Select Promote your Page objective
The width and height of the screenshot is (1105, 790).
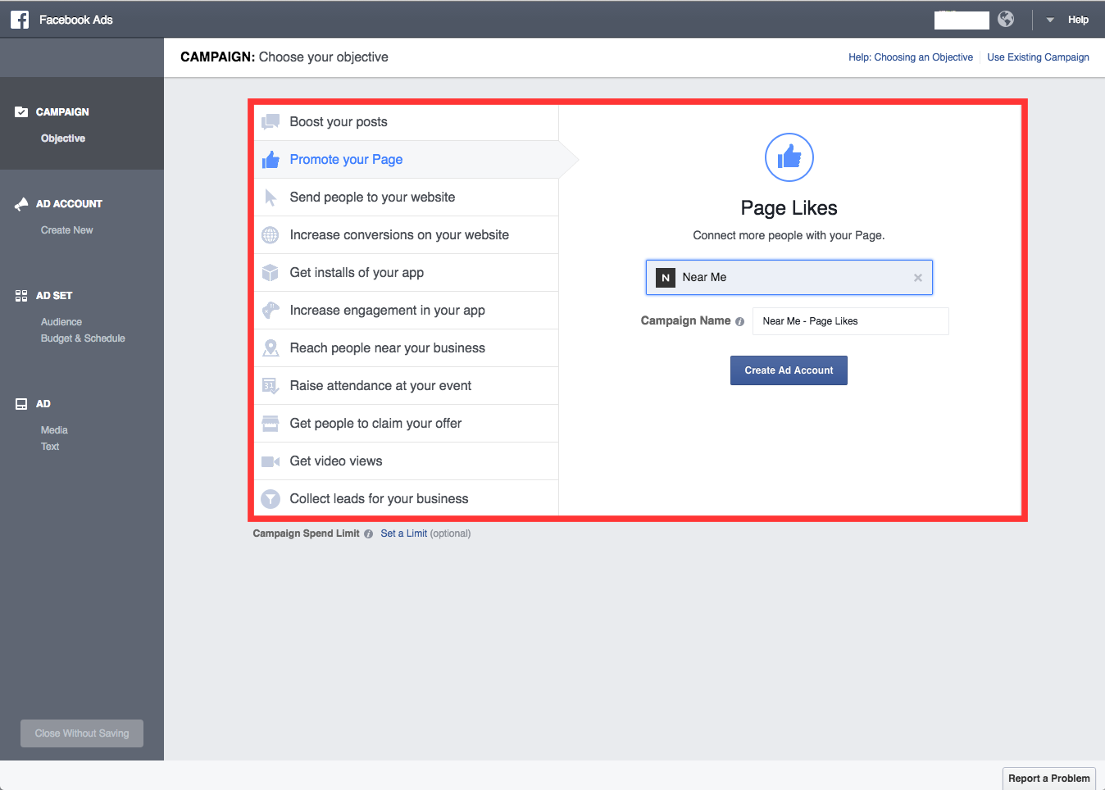tap(407, 160)
